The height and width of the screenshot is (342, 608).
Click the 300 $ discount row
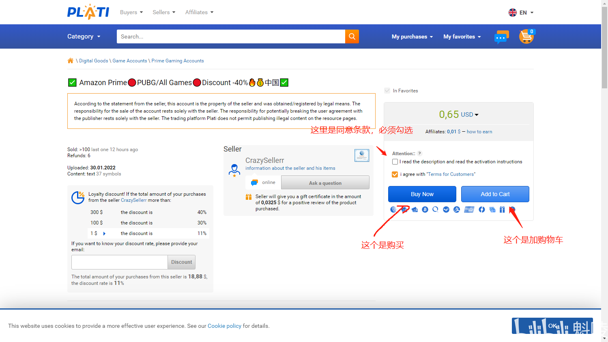tap(148, 212)
